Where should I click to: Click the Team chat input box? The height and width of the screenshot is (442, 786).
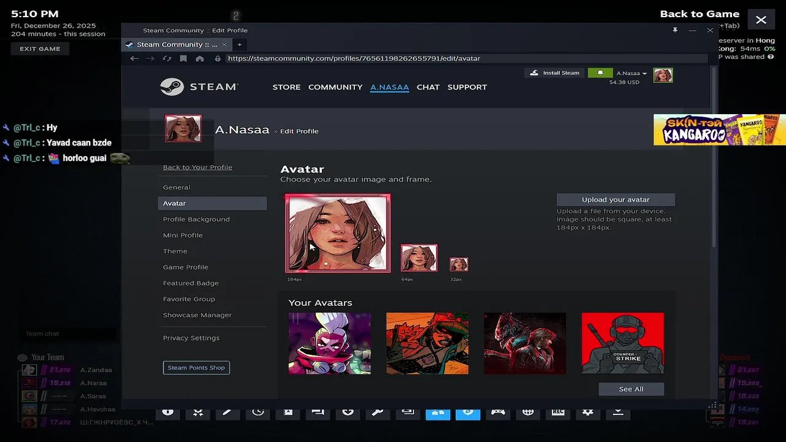pos(69,334)
